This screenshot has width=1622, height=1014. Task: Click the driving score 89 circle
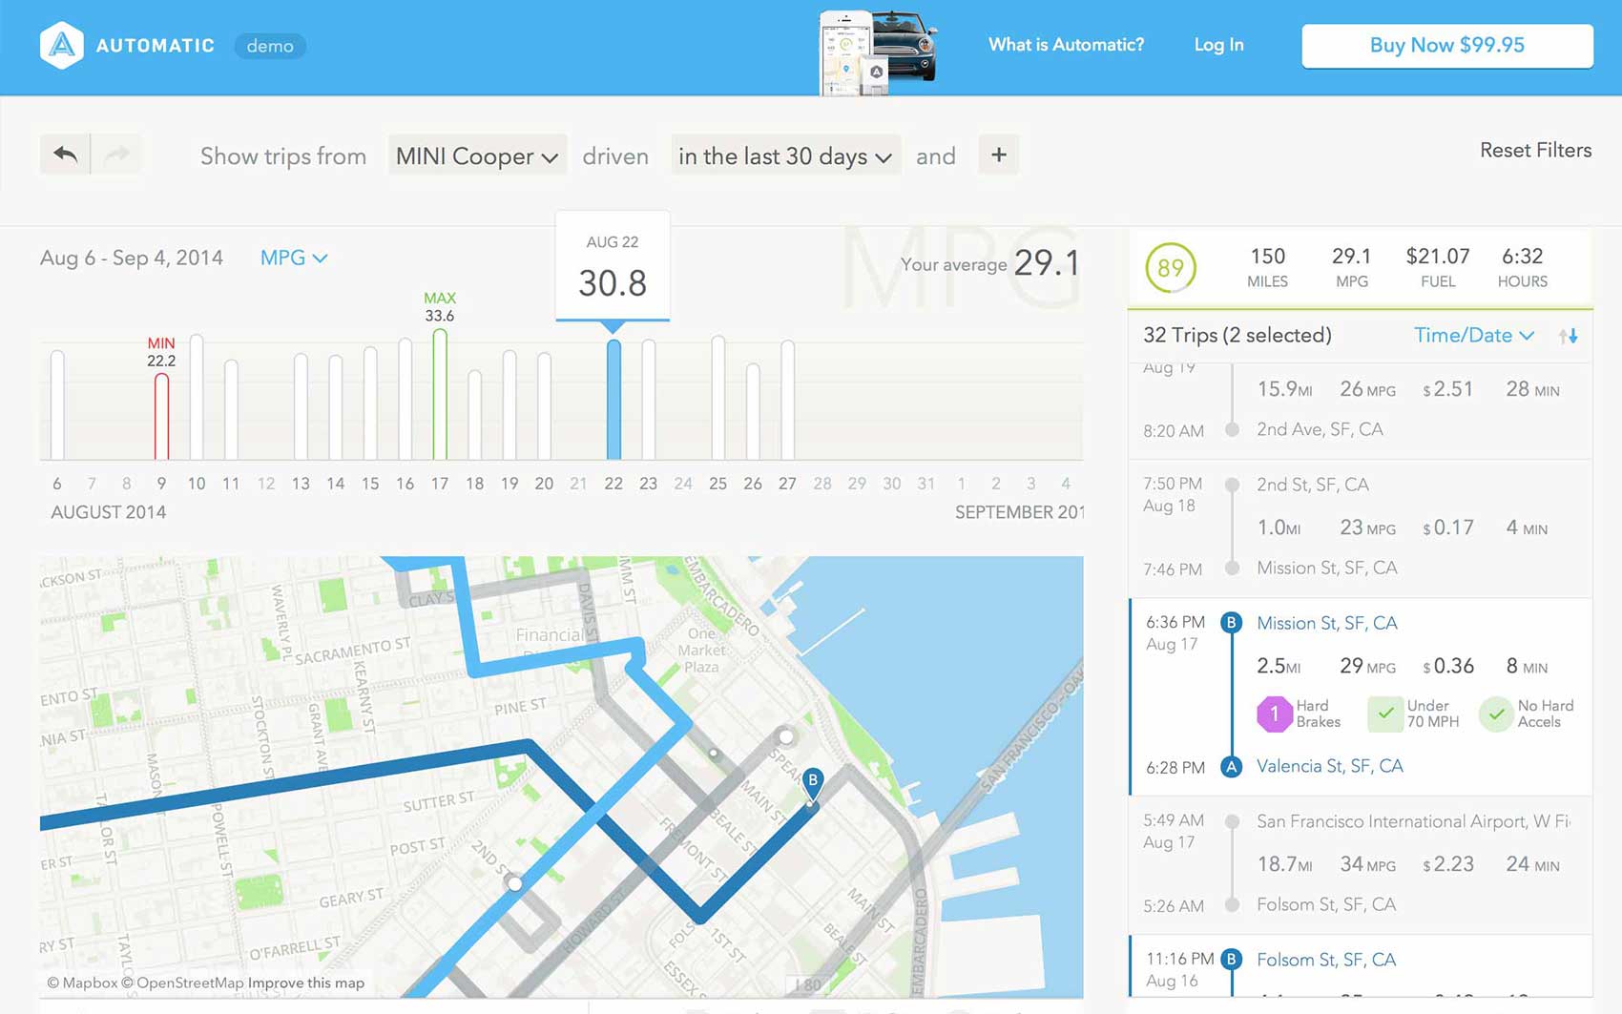click(1170, 268)
